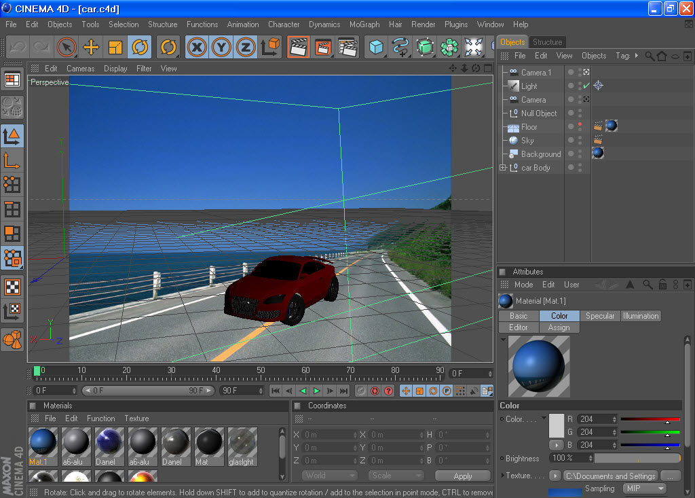Open the texture file path button

coord(610,476)
